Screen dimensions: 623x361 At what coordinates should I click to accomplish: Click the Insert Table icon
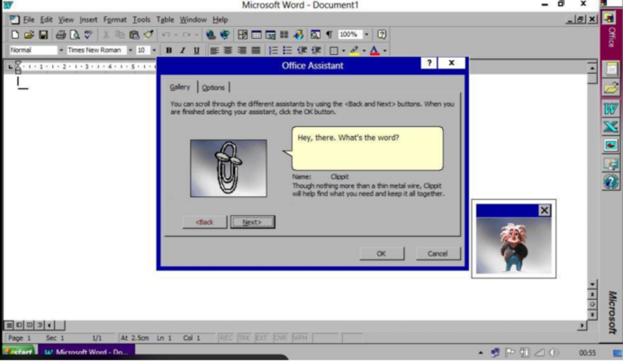(256, 35)
